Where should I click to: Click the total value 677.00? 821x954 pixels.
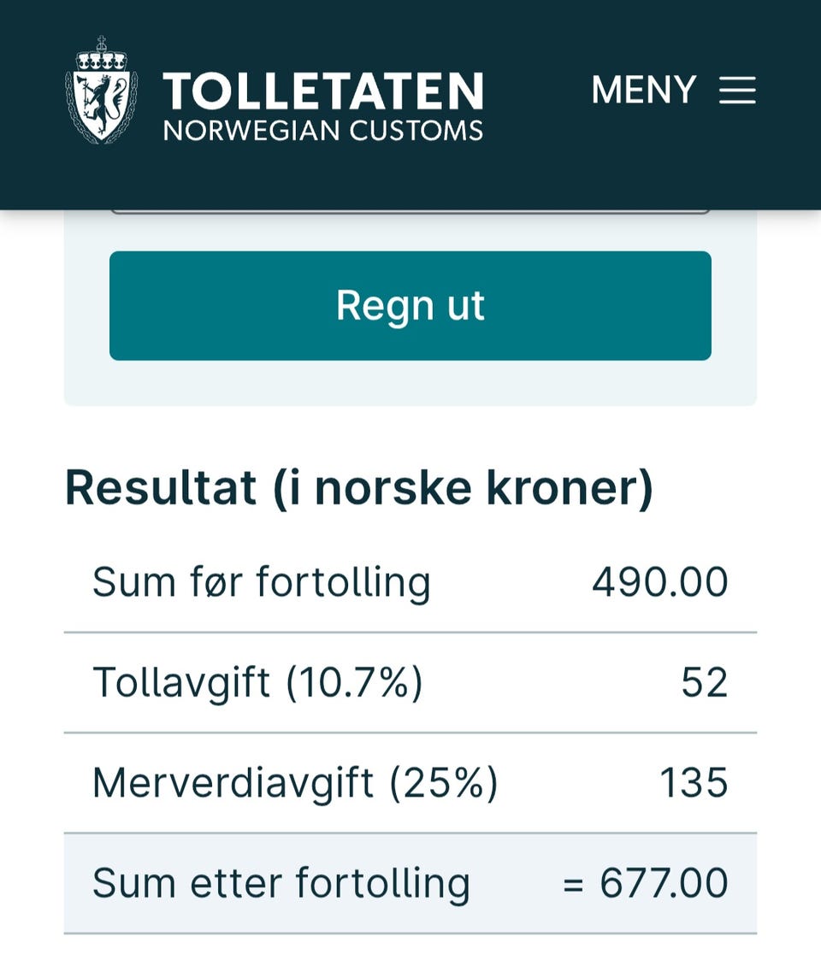point(664,883)
